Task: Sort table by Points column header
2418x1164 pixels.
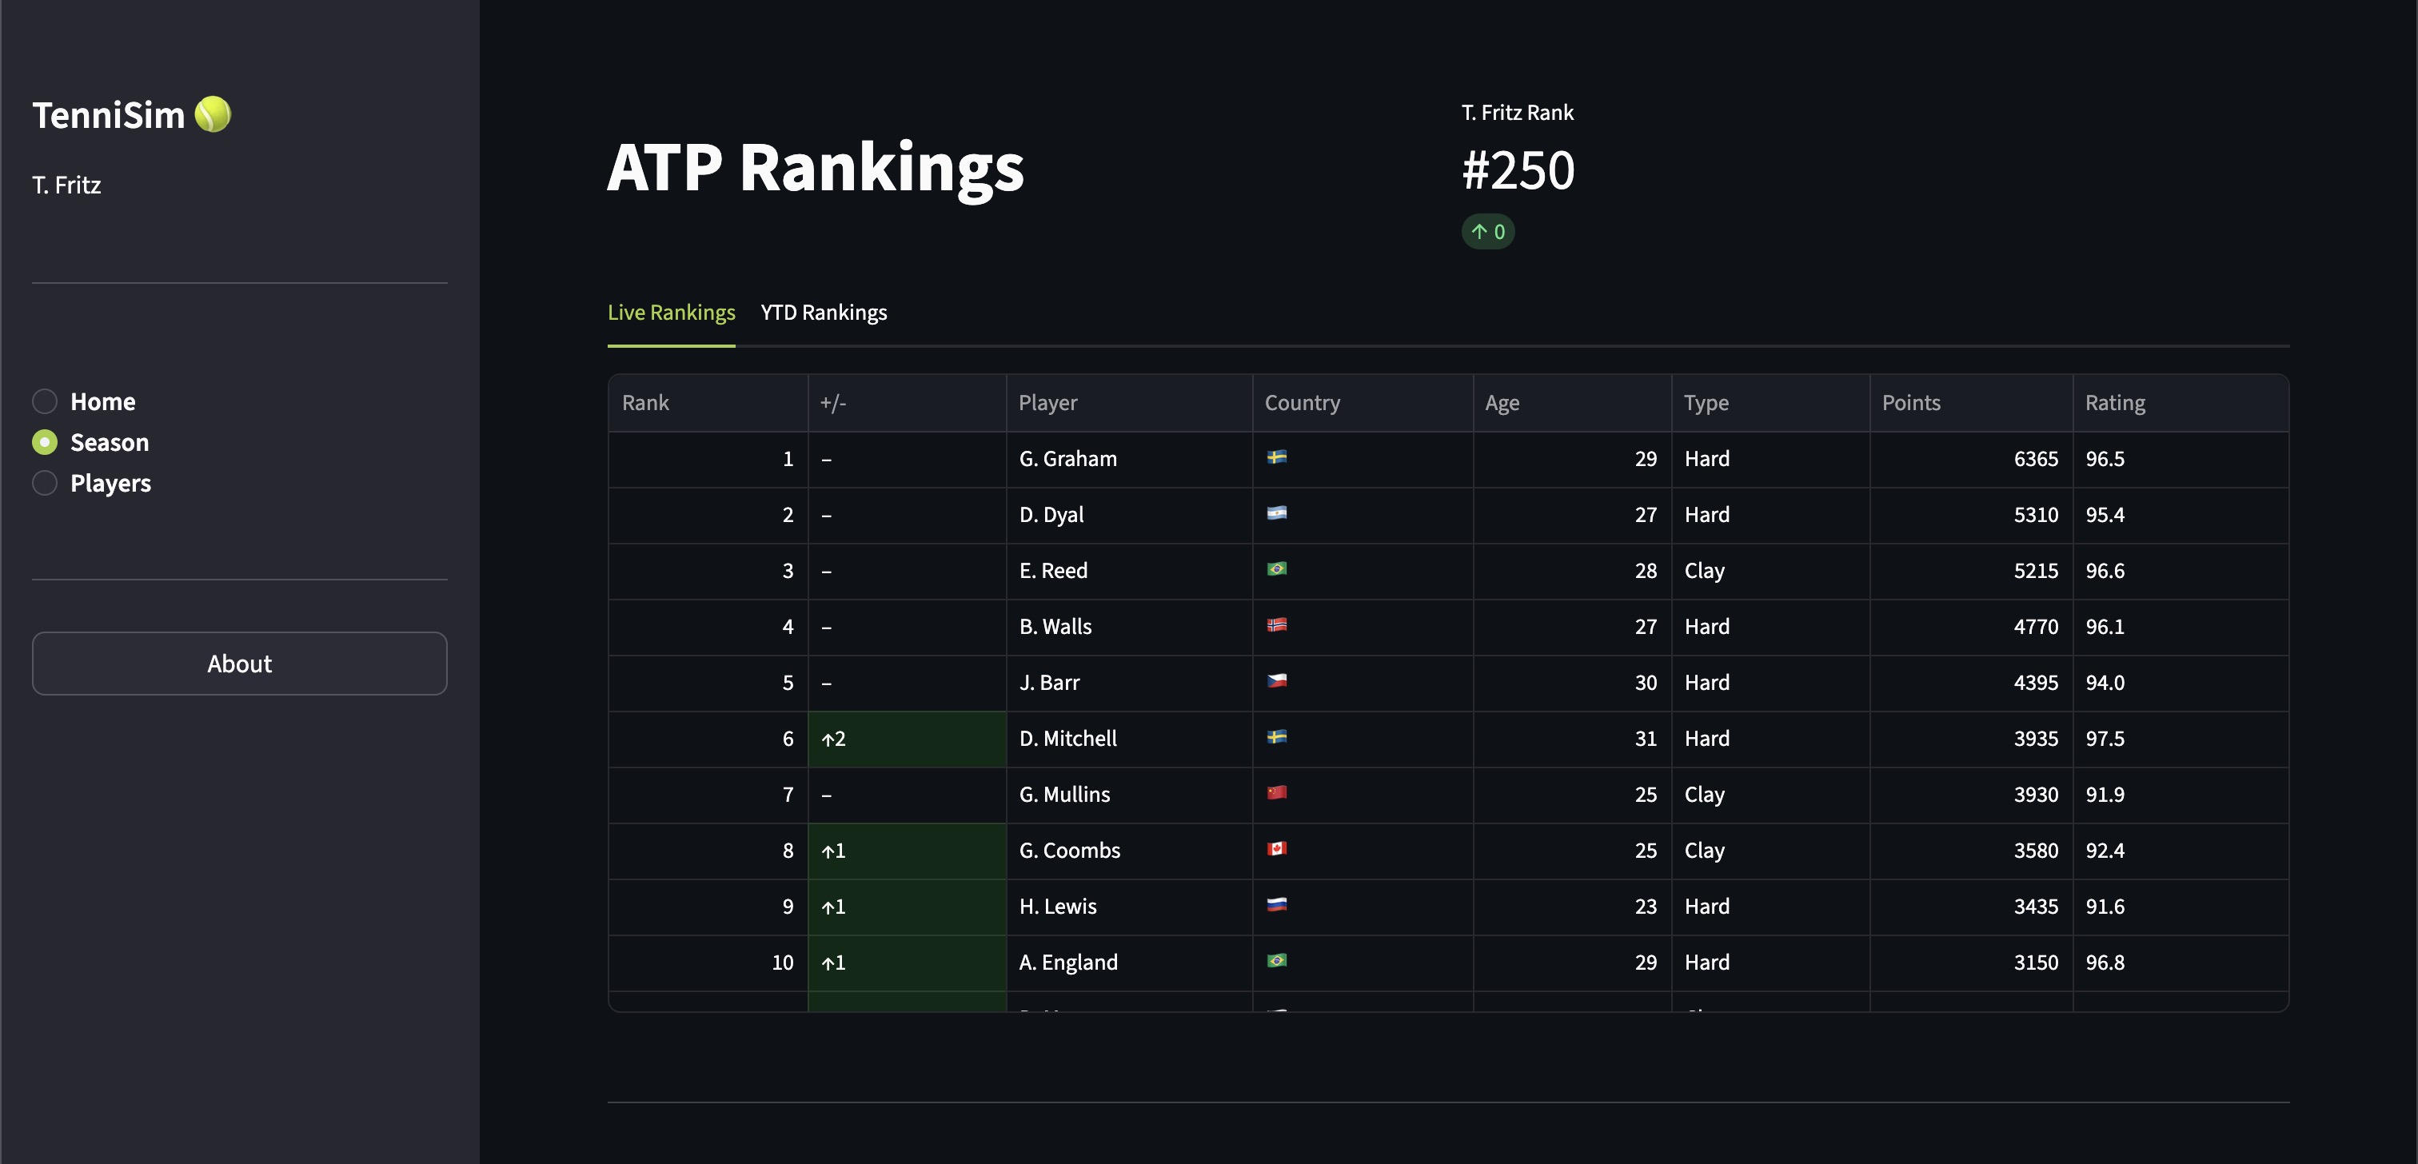Action: pyautogui.click(x=1910, y=403)
